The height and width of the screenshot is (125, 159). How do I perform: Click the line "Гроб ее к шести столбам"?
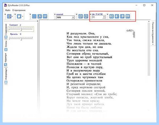click(x=86, y=74)
